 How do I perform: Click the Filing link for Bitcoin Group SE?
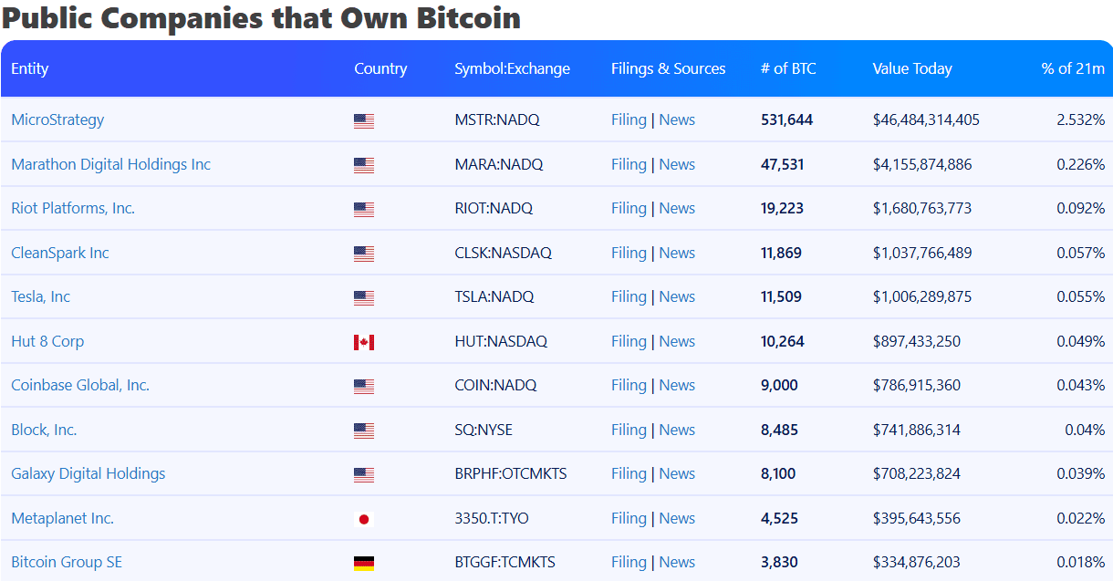coord(629,562)
